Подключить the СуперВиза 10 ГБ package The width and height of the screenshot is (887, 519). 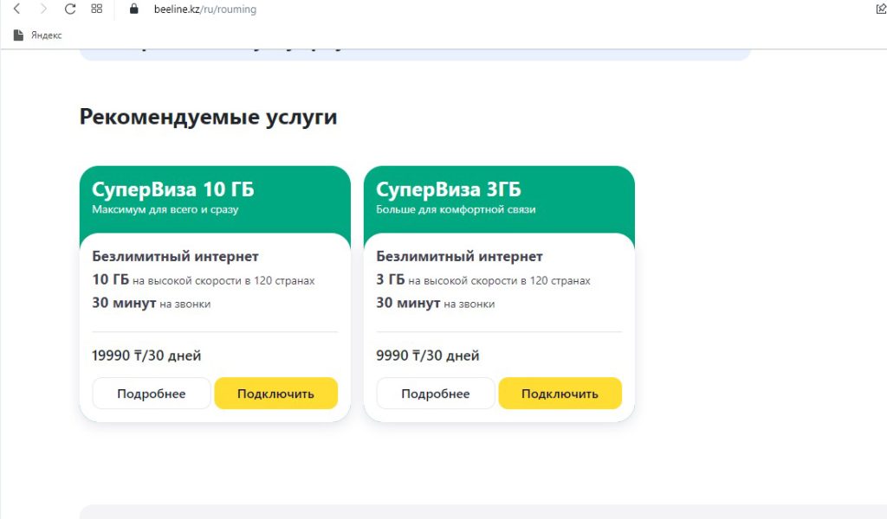[x=275, y=394]
